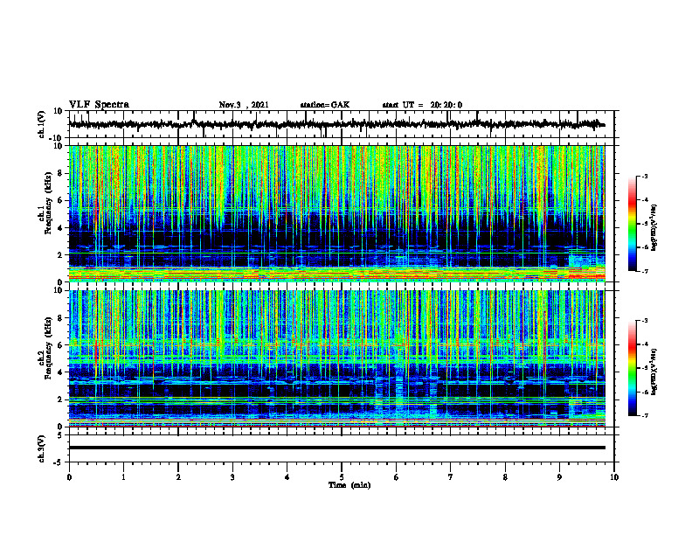The image size is (692, 535).
Task: Click the ch.1 color bar log(PSD) label
Action: click(x=654, y=228)
